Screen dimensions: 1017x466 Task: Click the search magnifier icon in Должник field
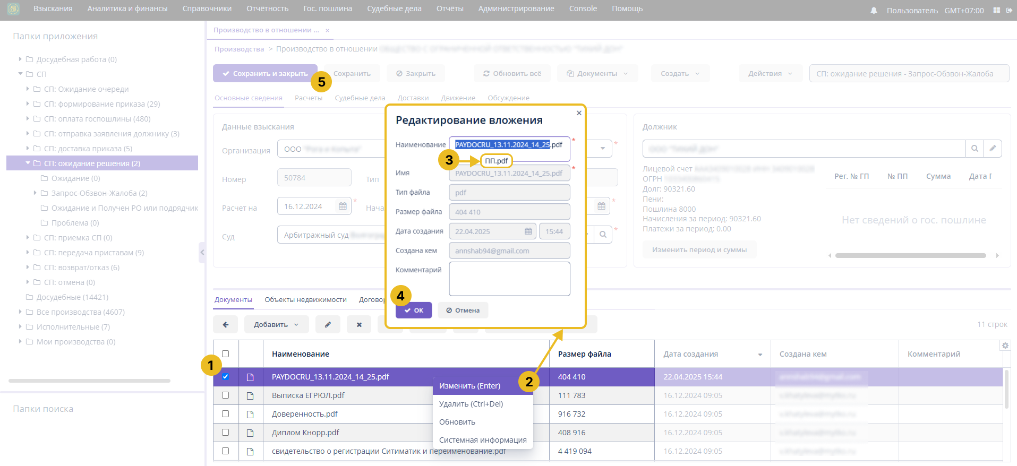[x=975, y=149]
